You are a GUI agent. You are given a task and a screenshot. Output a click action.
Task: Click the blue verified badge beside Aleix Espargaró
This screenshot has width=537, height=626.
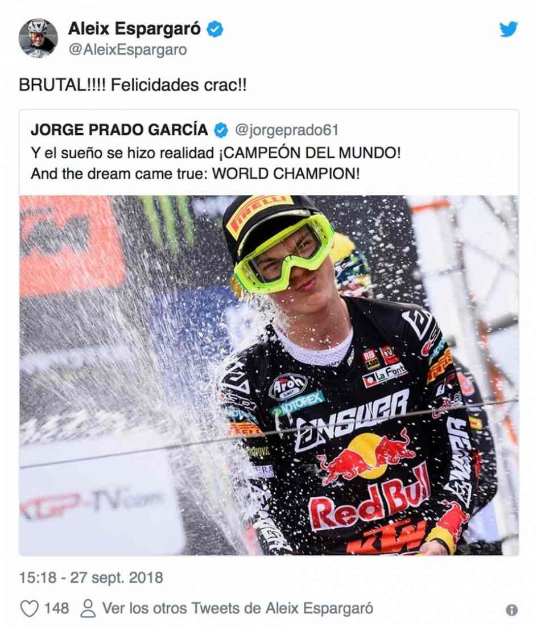(x=215, y=29)
